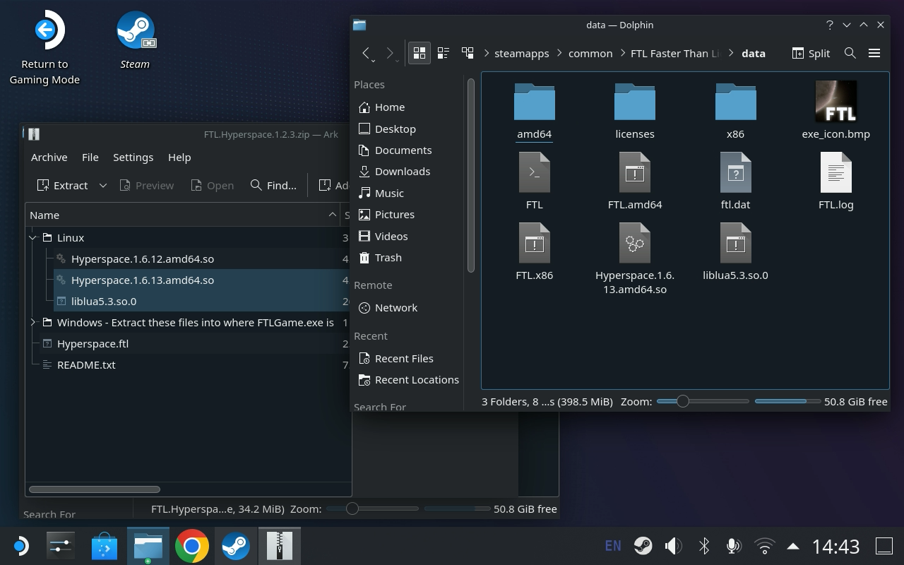Select the FTL.amd64 executable file

coord(635,182)
